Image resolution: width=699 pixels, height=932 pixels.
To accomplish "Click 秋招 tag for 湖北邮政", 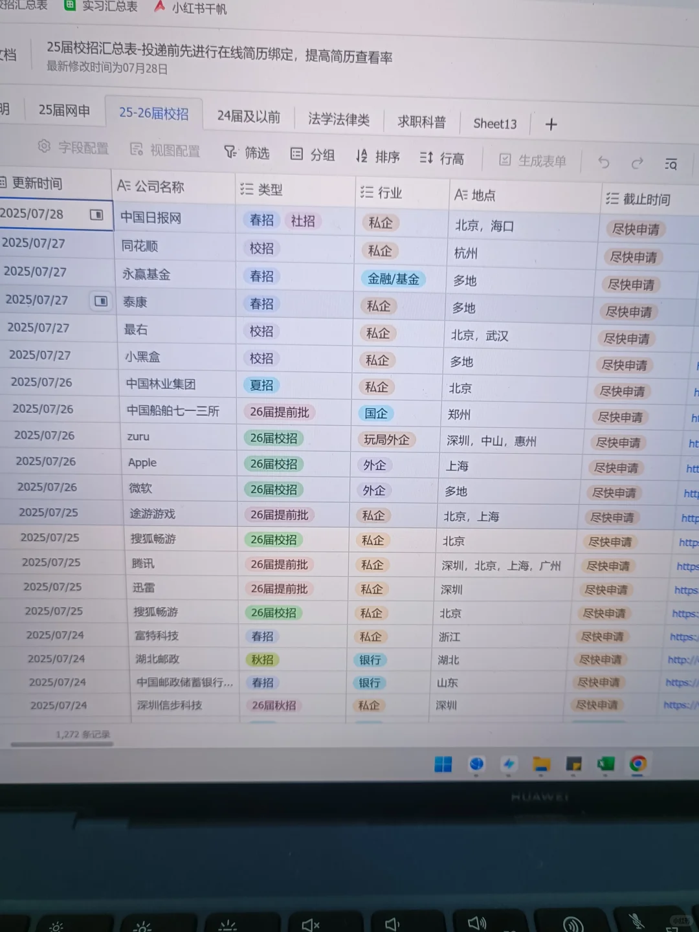I will [262, 660].
